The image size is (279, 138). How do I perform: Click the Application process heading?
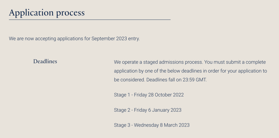(x=47, y=12)
